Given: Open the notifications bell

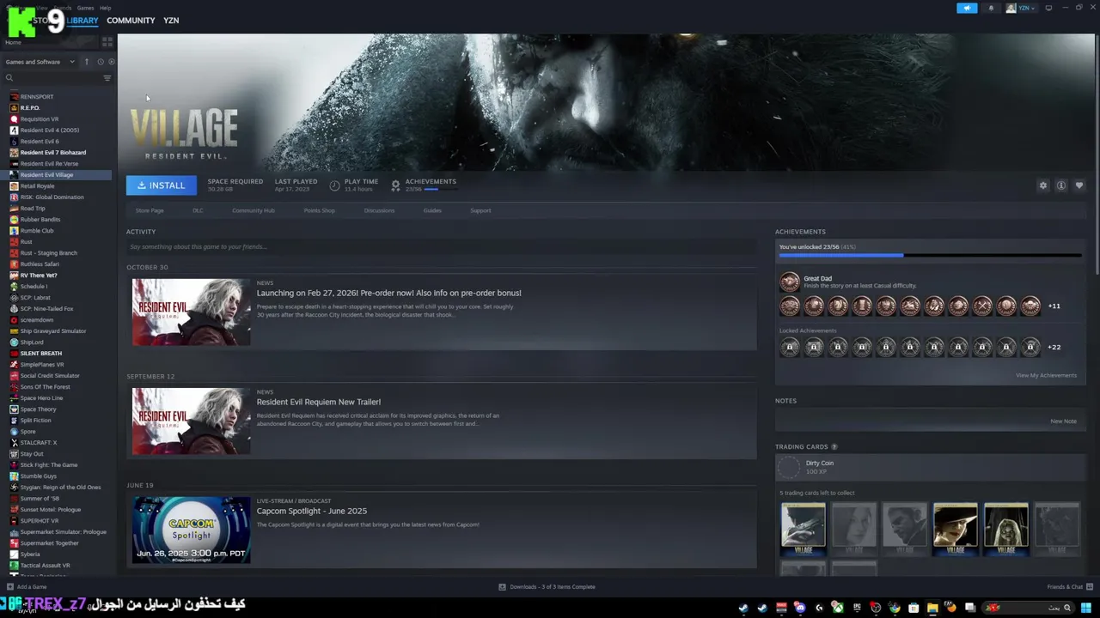Looking at the screenshot, I should coord(991,8).
